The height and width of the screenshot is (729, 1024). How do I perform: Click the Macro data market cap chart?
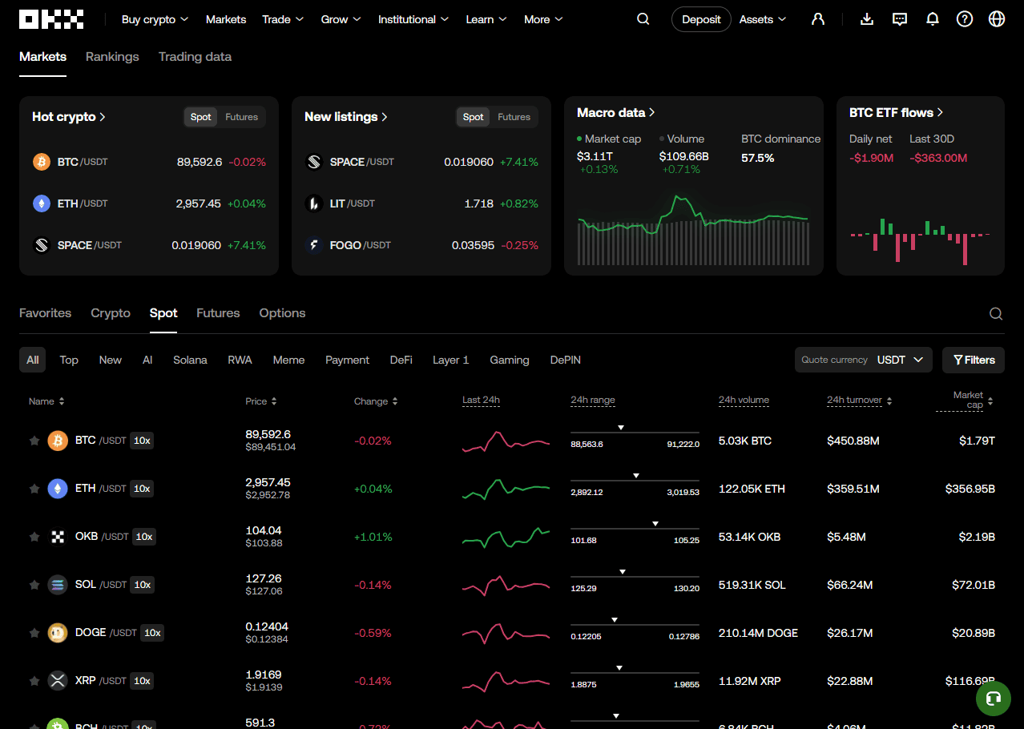[x=693, y=230]
